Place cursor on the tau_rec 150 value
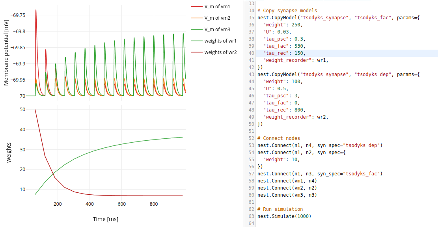The width and height of the screenshot is (438, 227). click(x=298, y=53)
